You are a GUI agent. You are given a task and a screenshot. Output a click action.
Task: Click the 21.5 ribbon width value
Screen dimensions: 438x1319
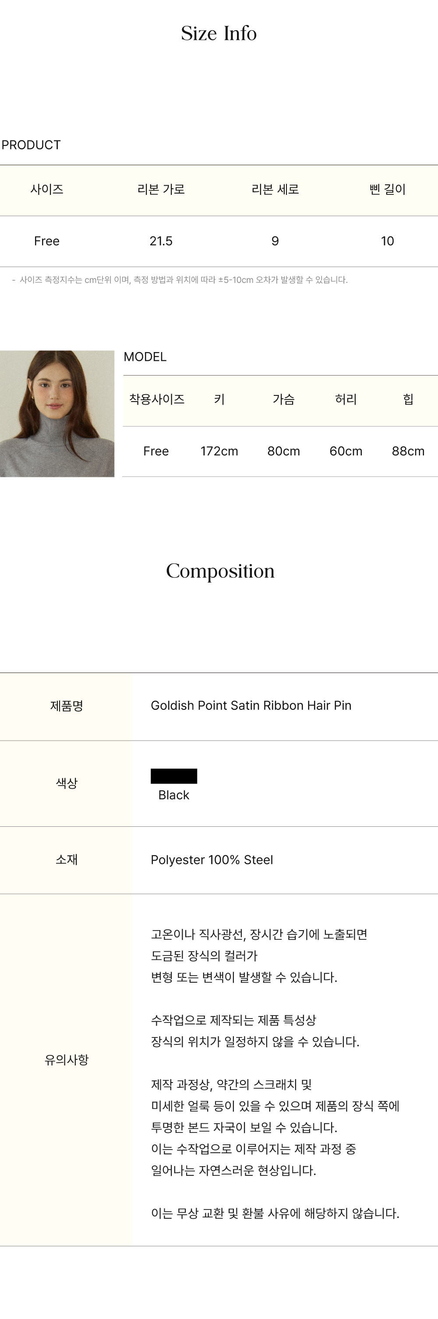(161, 241)
